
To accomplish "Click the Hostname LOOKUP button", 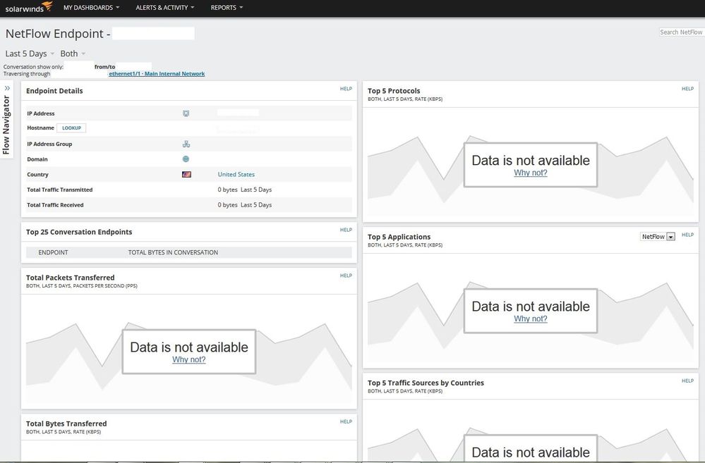I will (71, 128).
